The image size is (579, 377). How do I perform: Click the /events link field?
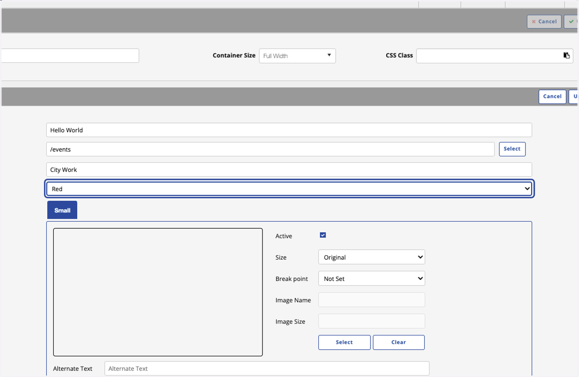(270, 149)
